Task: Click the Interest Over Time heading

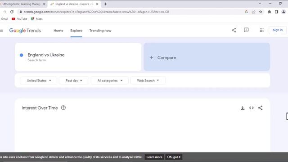Action: (40, 108)
